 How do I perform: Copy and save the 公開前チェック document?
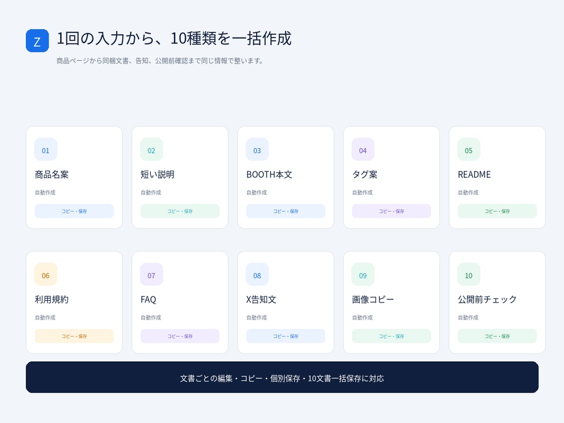click(x=497, y=337)
